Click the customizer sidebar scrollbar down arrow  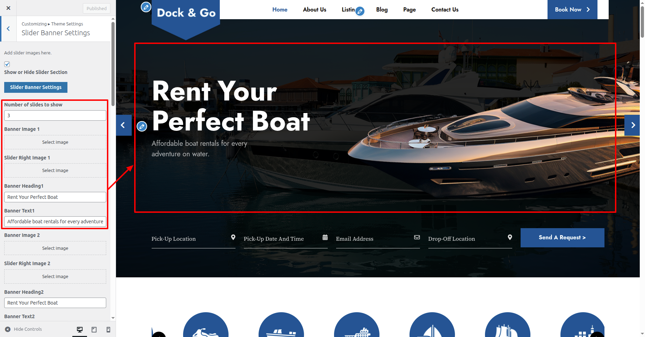coord(113,318)
